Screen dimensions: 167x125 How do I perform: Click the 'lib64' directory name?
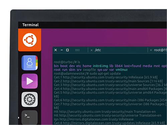coord(119,66)
